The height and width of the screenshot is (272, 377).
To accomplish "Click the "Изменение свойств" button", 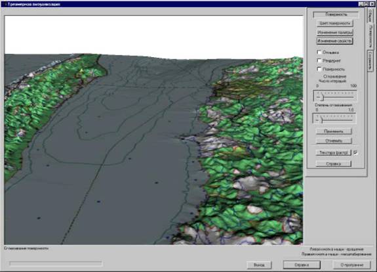I will pos(334,41).
